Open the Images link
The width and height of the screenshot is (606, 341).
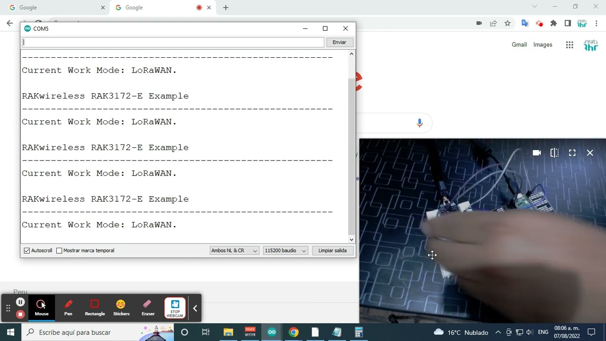tap(543, 45)
